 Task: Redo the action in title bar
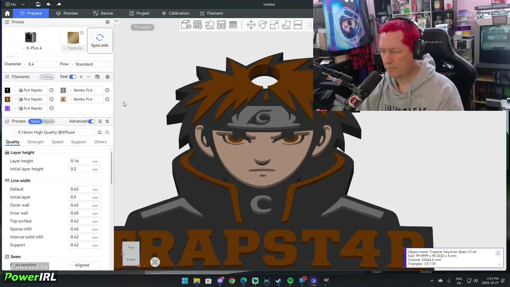pyautogui.click(x=59, y=4)
